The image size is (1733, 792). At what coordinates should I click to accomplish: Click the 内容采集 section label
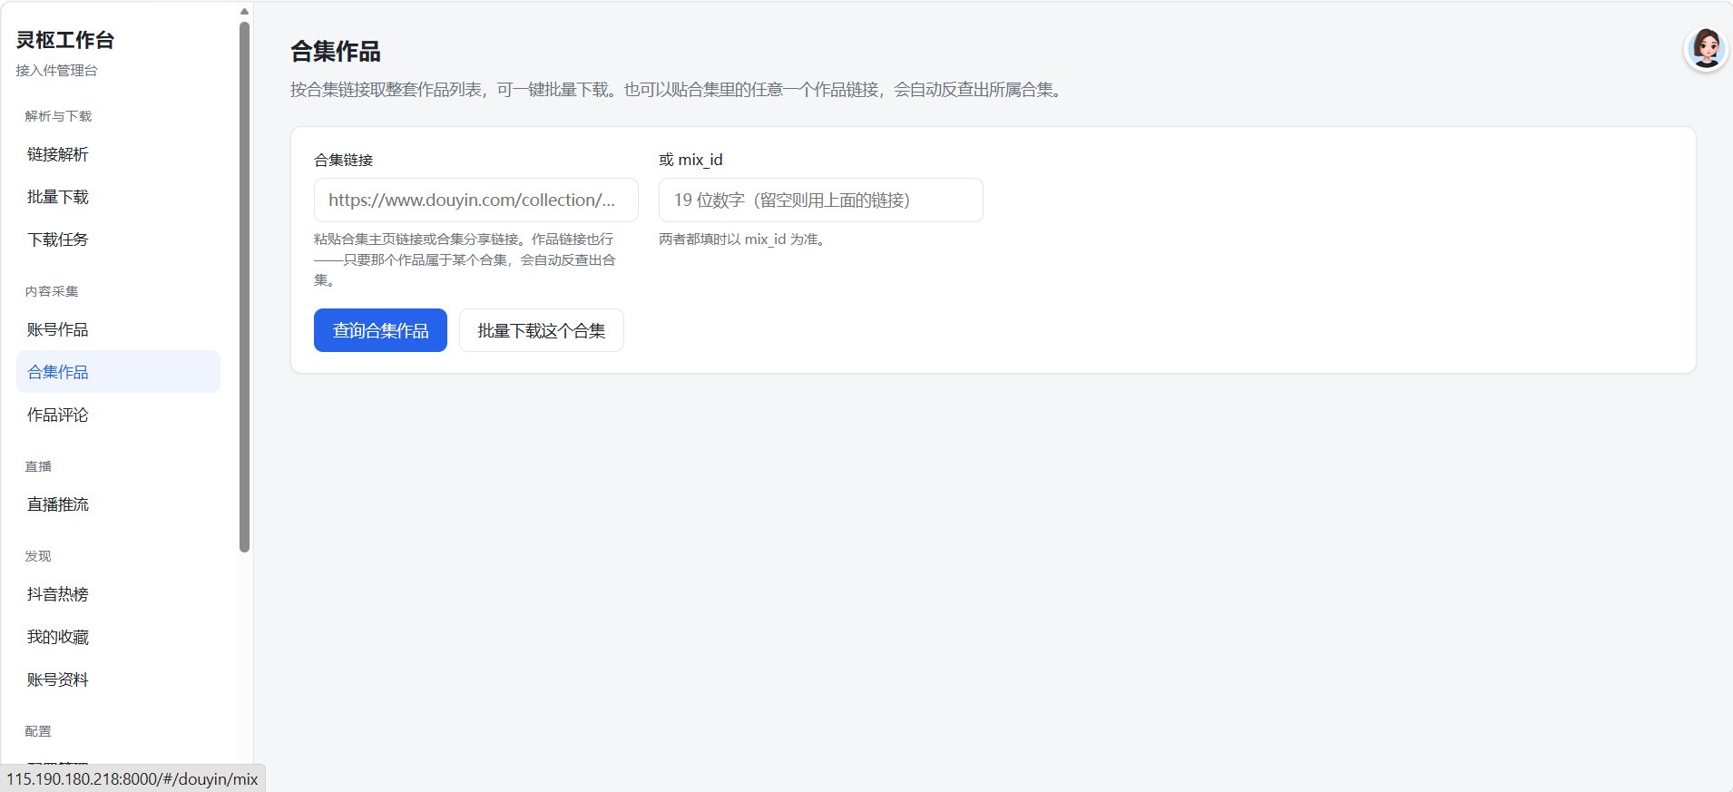(52, 291)
